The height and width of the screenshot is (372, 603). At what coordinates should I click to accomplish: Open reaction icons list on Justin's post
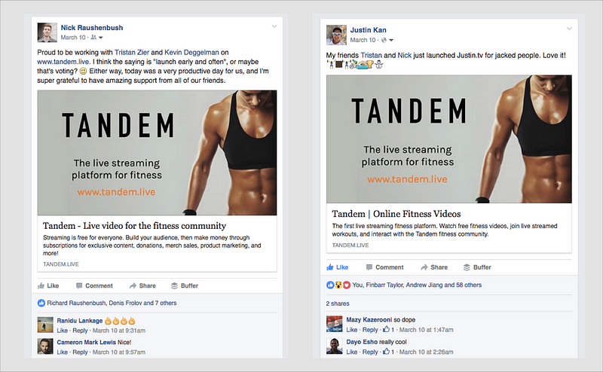coord(338,285)
